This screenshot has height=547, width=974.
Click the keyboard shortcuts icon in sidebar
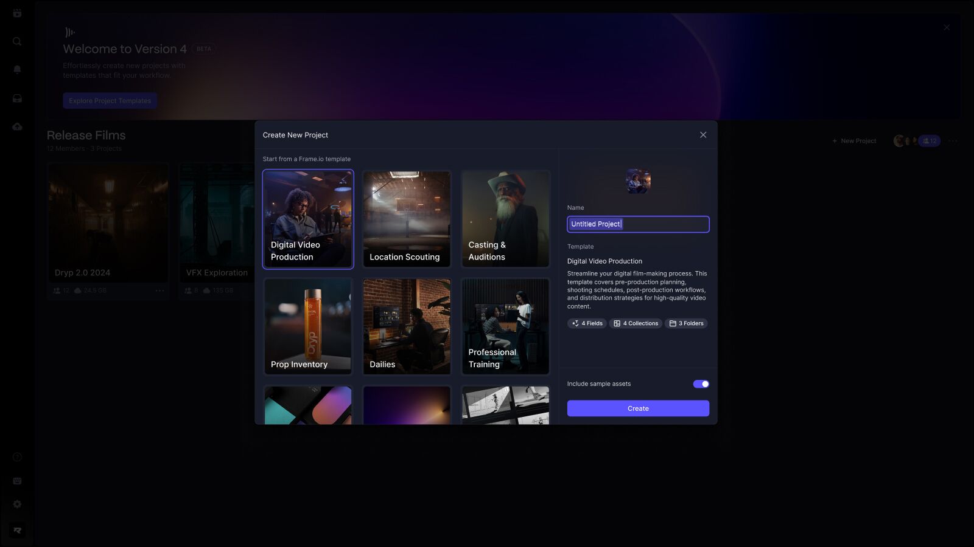(17, 480)
